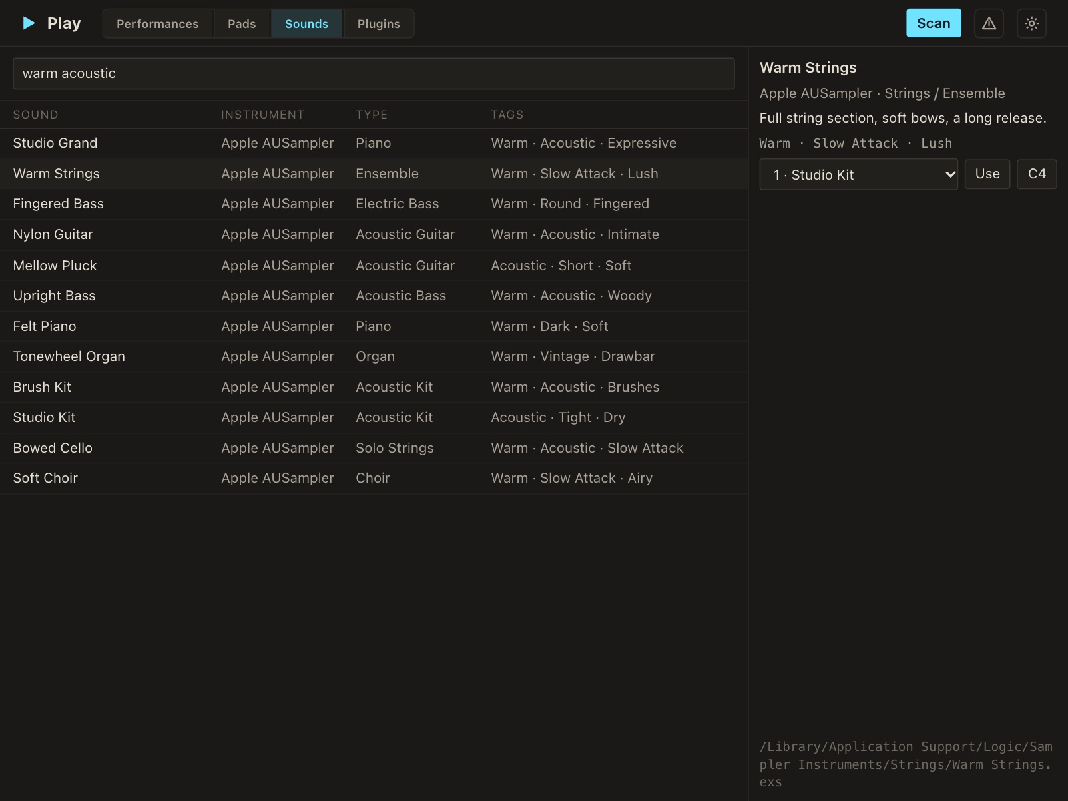Click the Scan button
Screen dimensions: 1068x801
coord(933,23)
